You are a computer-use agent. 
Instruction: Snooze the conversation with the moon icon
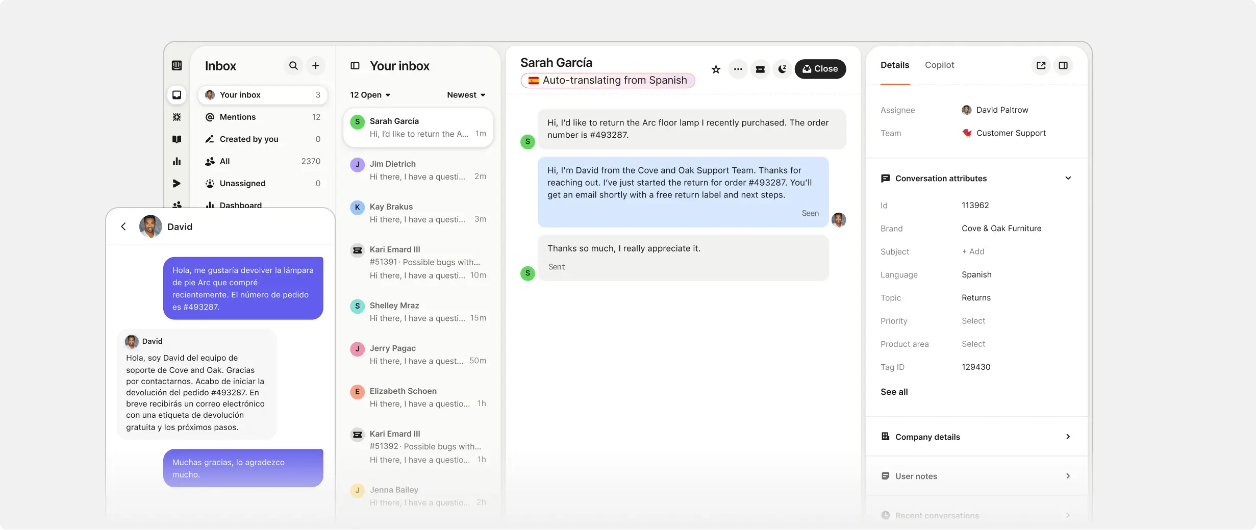click(x=782, y=69)
